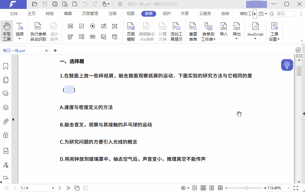Select the push button form field tool

click(x=70, y=26)
